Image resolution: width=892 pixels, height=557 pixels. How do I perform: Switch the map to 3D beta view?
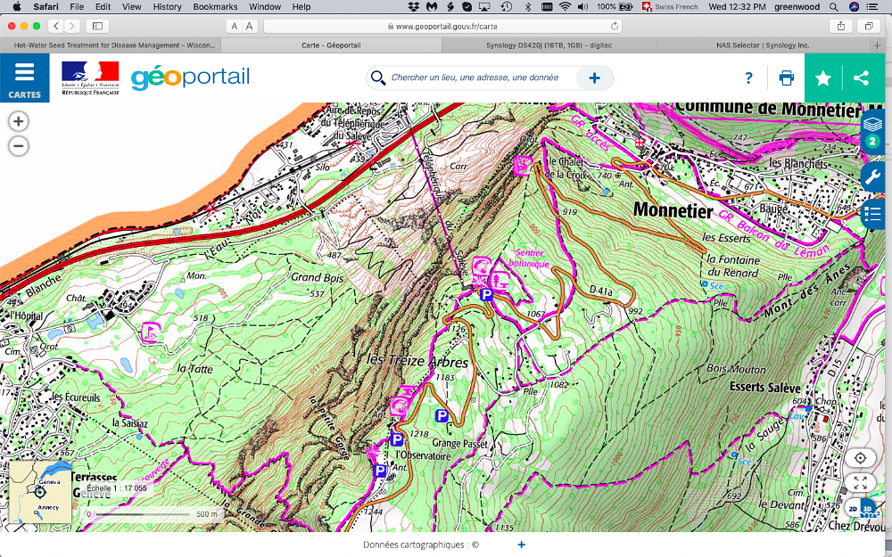[869, 510]
